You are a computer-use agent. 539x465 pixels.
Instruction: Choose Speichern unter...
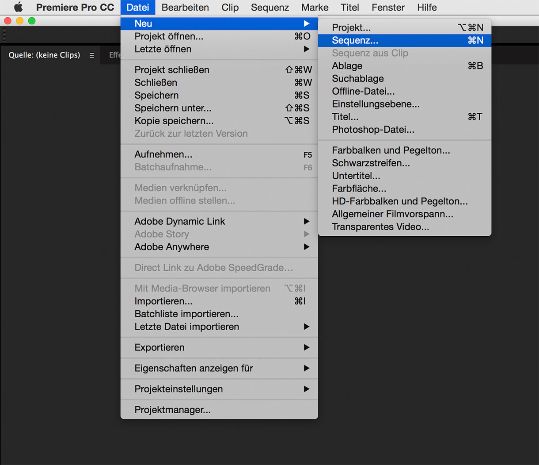219,108
